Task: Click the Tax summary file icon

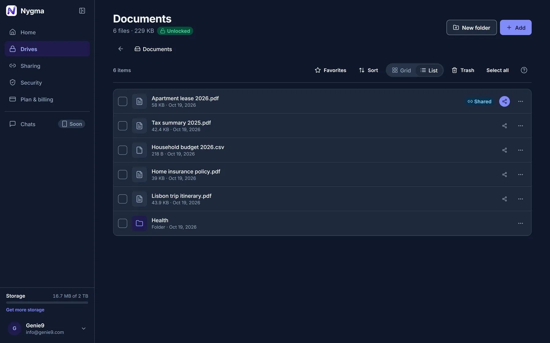Action: pyautogui.click(x=139, y=126)
